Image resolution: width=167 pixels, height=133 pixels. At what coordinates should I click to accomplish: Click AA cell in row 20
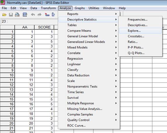(x=25, y=123)
